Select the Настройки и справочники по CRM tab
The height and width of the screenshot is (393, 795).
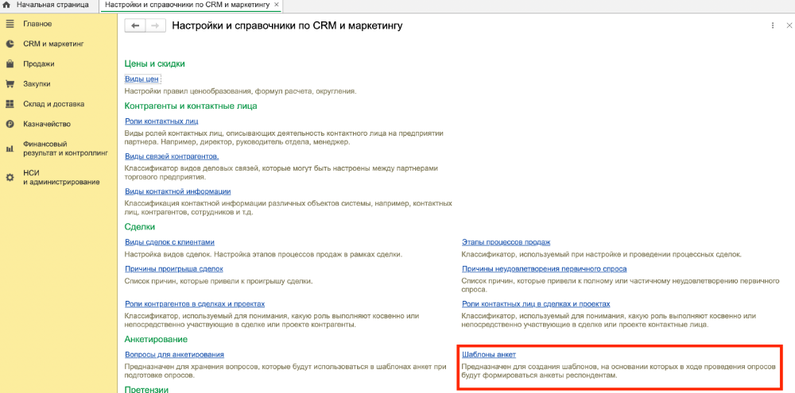(x=188, y=5)
